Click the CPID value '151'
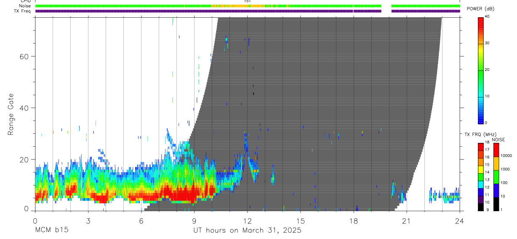Image resolution: width=517 pixels, height=239 pixels. click(248, 1)
